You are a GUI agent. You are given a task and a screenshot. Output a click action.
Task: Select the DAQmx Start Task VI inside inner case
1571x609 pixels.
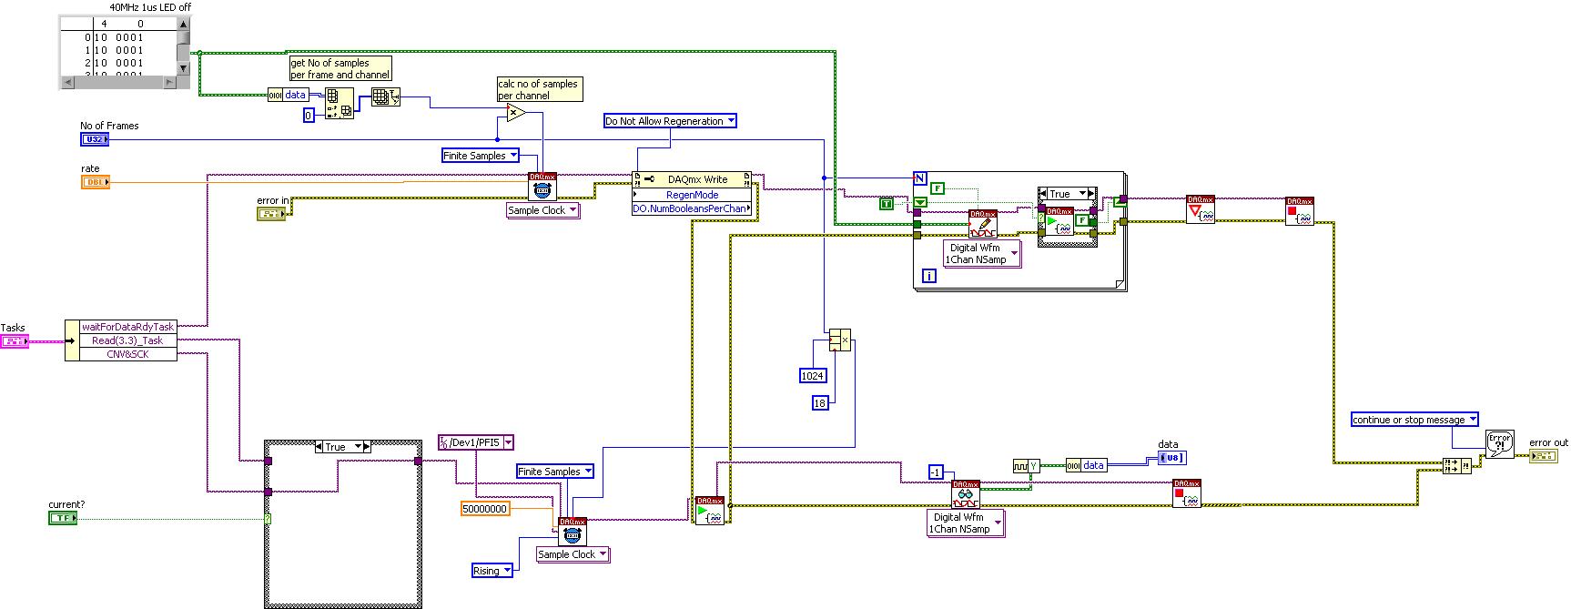[x=1059, y=221]
